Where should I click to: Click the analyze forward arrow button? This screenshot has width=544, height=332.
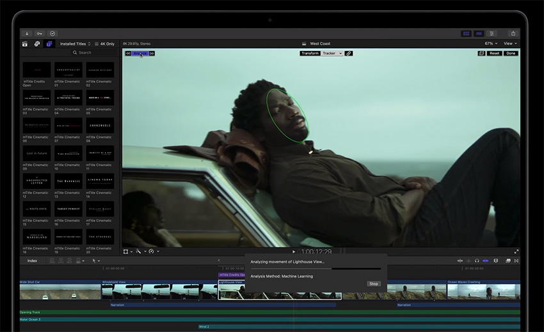[x=152, y=54]
